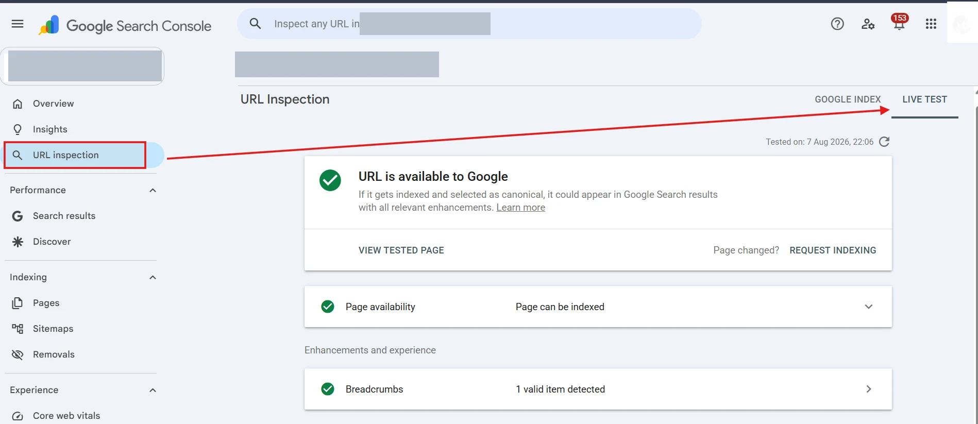This screenshot has height=424, width=978.
Task: Switch to the GOOGLE INDEX tab
Action: 848,99
